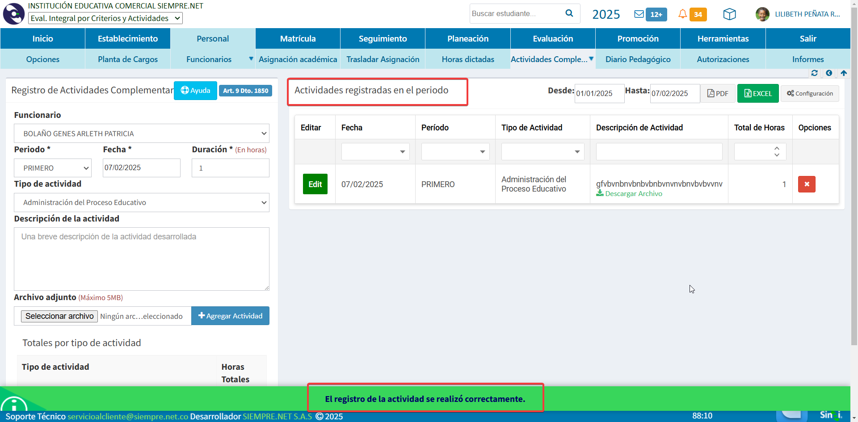Click the 3D cube icon in header

click(x=729, y=14)
